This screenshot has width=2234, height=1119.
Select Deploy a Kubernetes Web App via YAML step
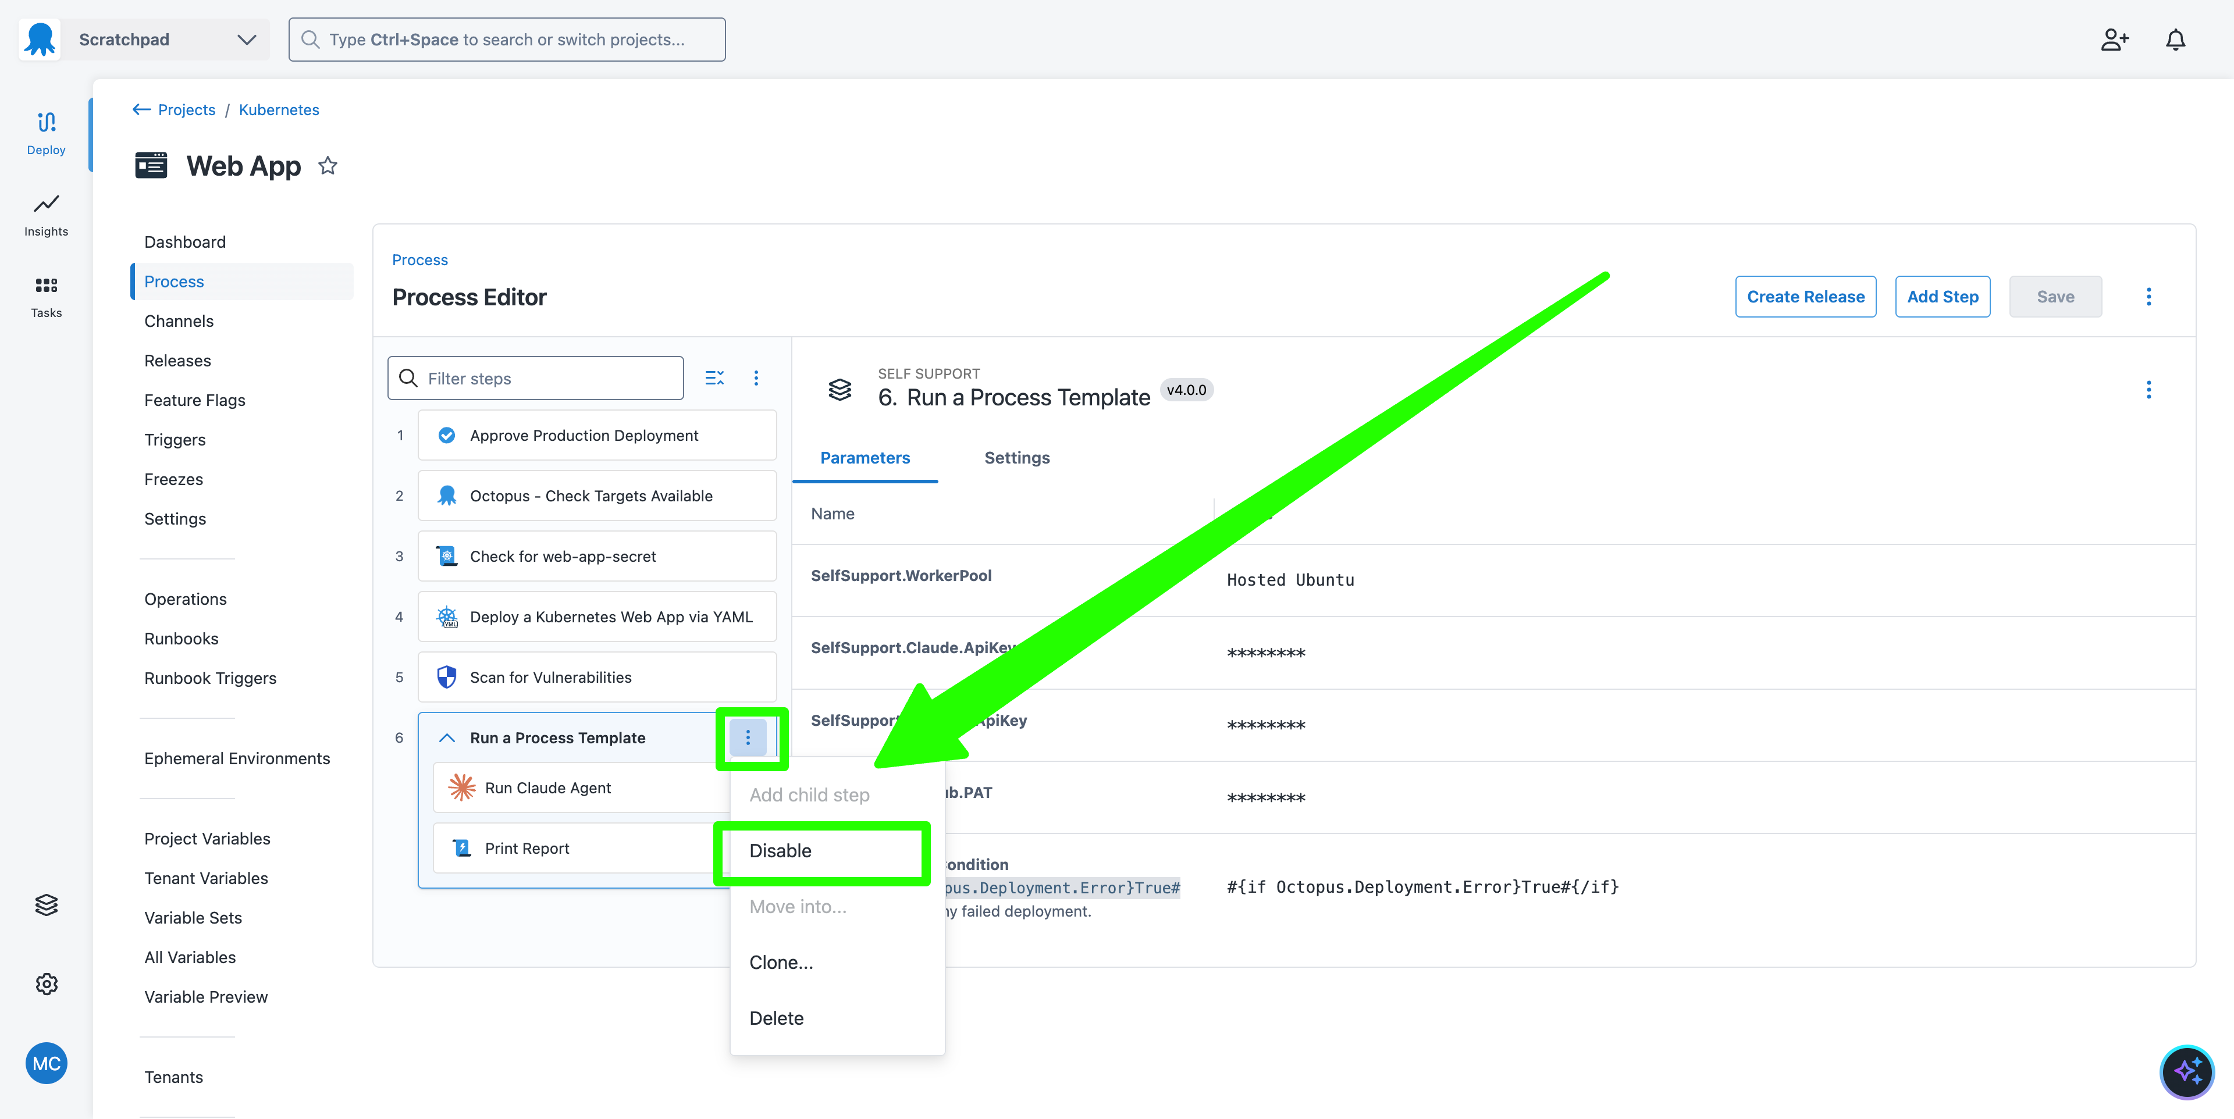point(597,617)
